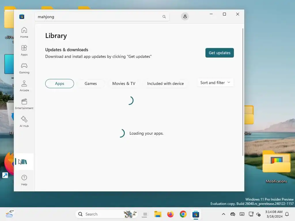Open the Entertainment section in sidebar
295x221 pixels.
24,104
